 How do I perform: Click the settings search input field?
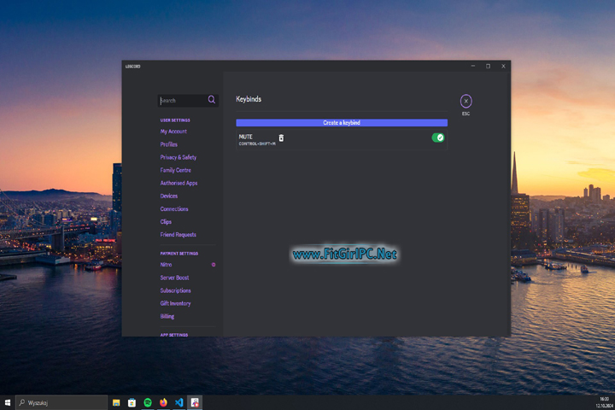coord(182,100)
